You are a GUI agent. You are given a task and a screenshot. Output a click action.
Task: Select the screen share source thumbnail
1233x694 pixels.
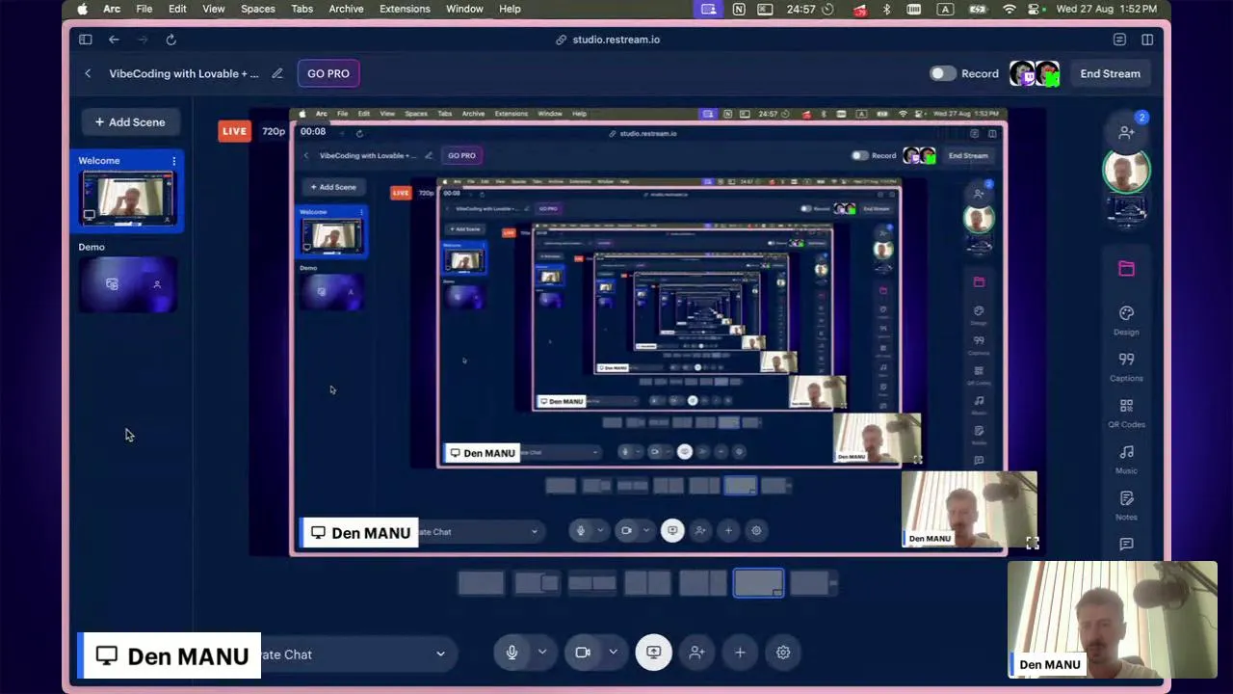tap(1126, 210)
